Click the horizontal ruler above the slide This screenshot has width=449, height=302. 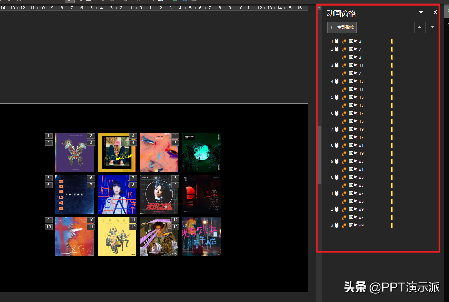point(154,8)
